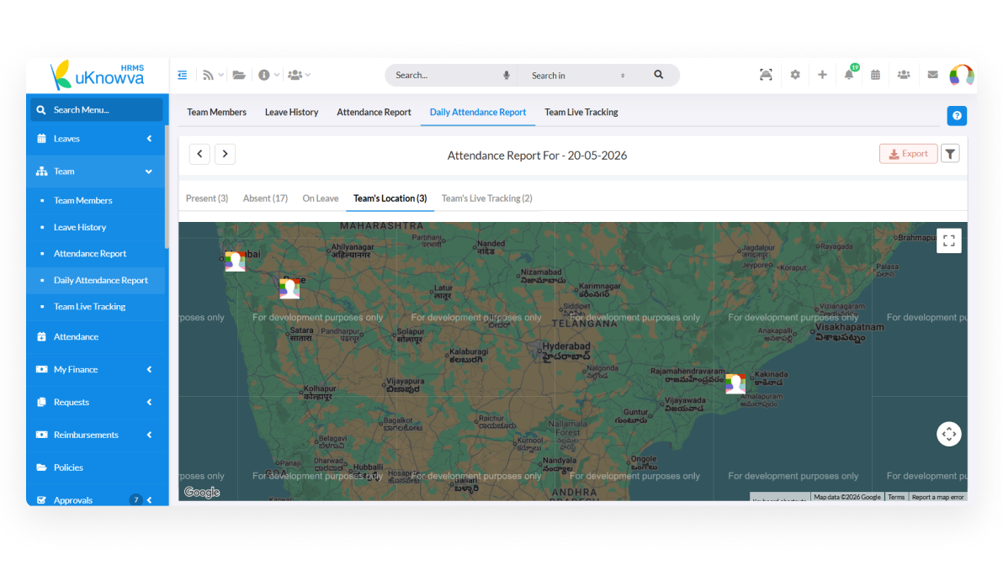
Task: Switch to Team Live Tracking top tab
Action: point(581,113)
